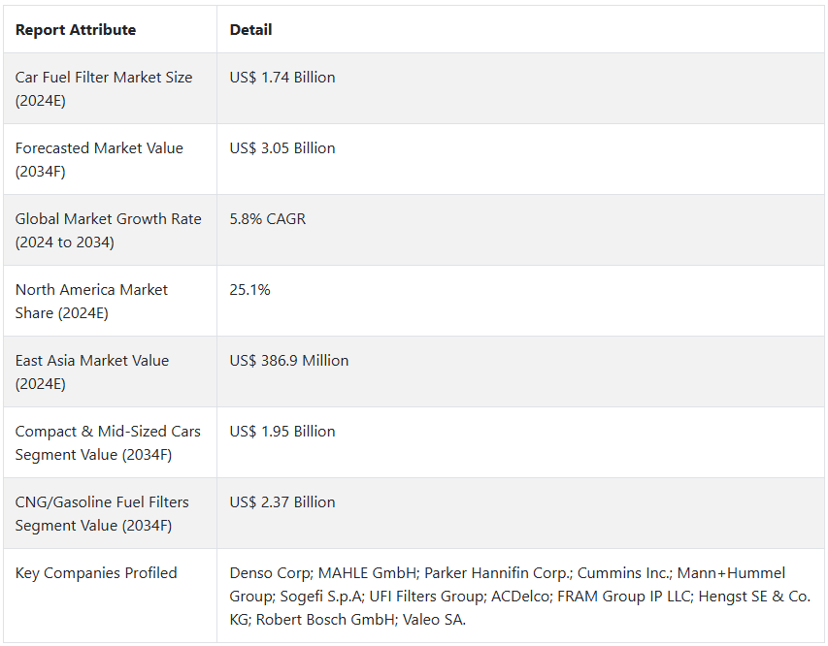Image resolution: width=828 pixels, height=646 pixels.
Task: Select Global Market Growth Rate cell
Action: click(110, 230)
